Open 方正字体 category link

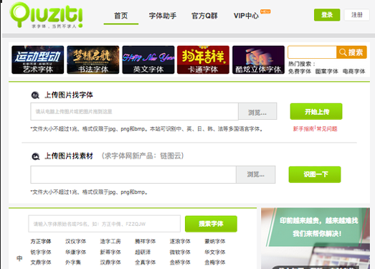pos(41,241)
